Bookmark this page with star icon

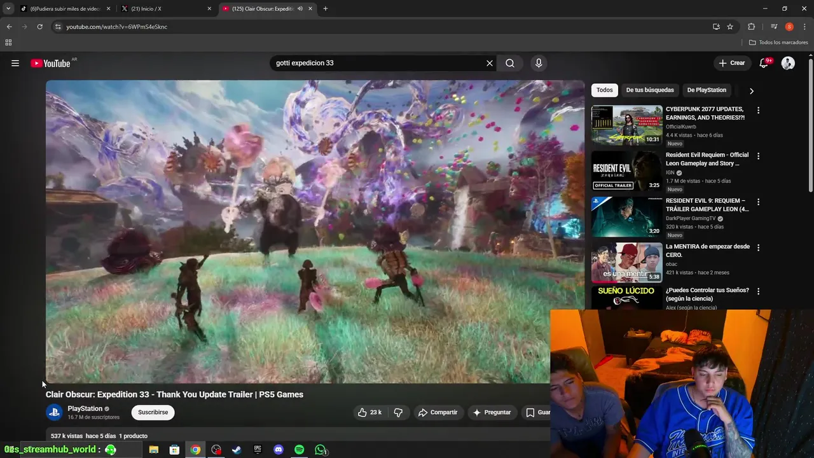pyautogui.click(x=730, y=27)
